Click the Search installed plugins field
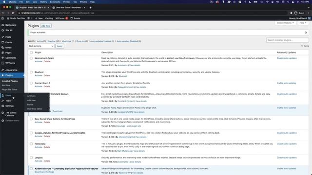 287,40
